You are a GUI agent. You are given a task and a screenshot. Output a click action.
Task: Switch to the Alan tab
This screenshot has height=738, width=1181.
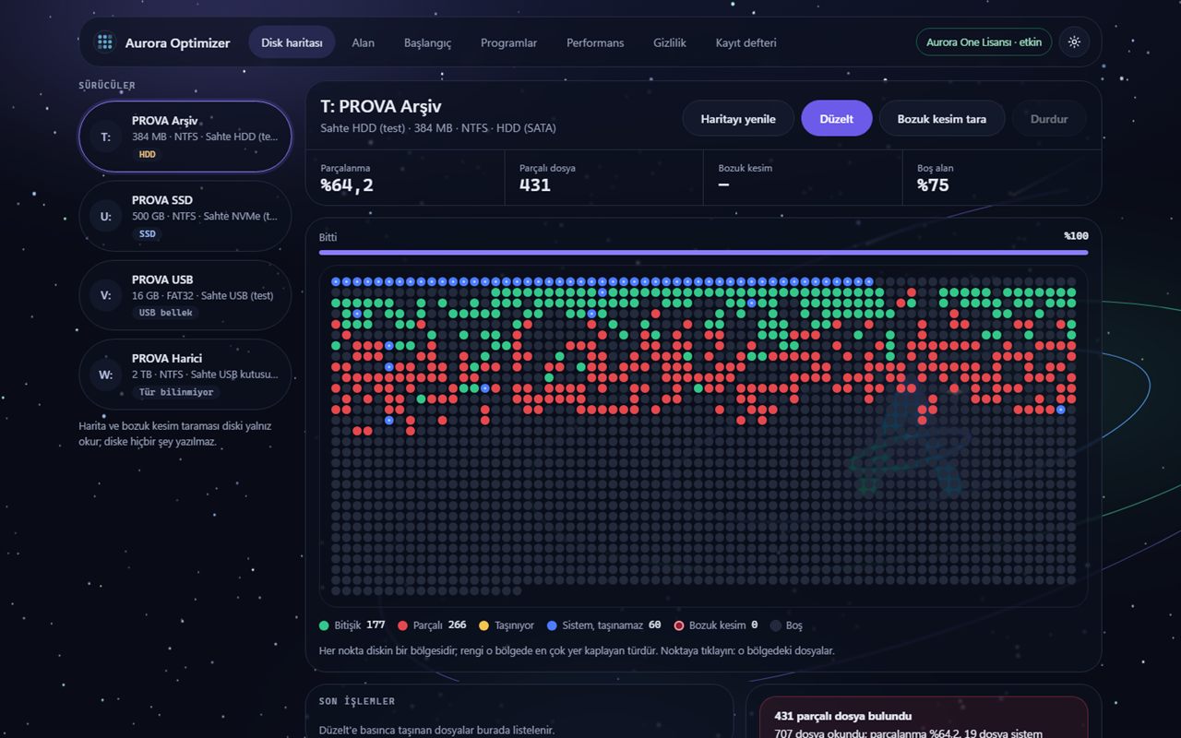click(x=364, y=42)
